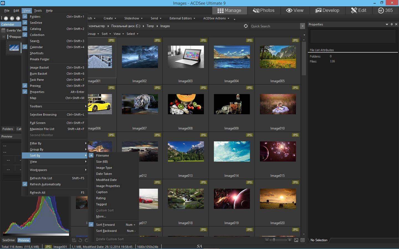Open External Editors dropdown

182,18
